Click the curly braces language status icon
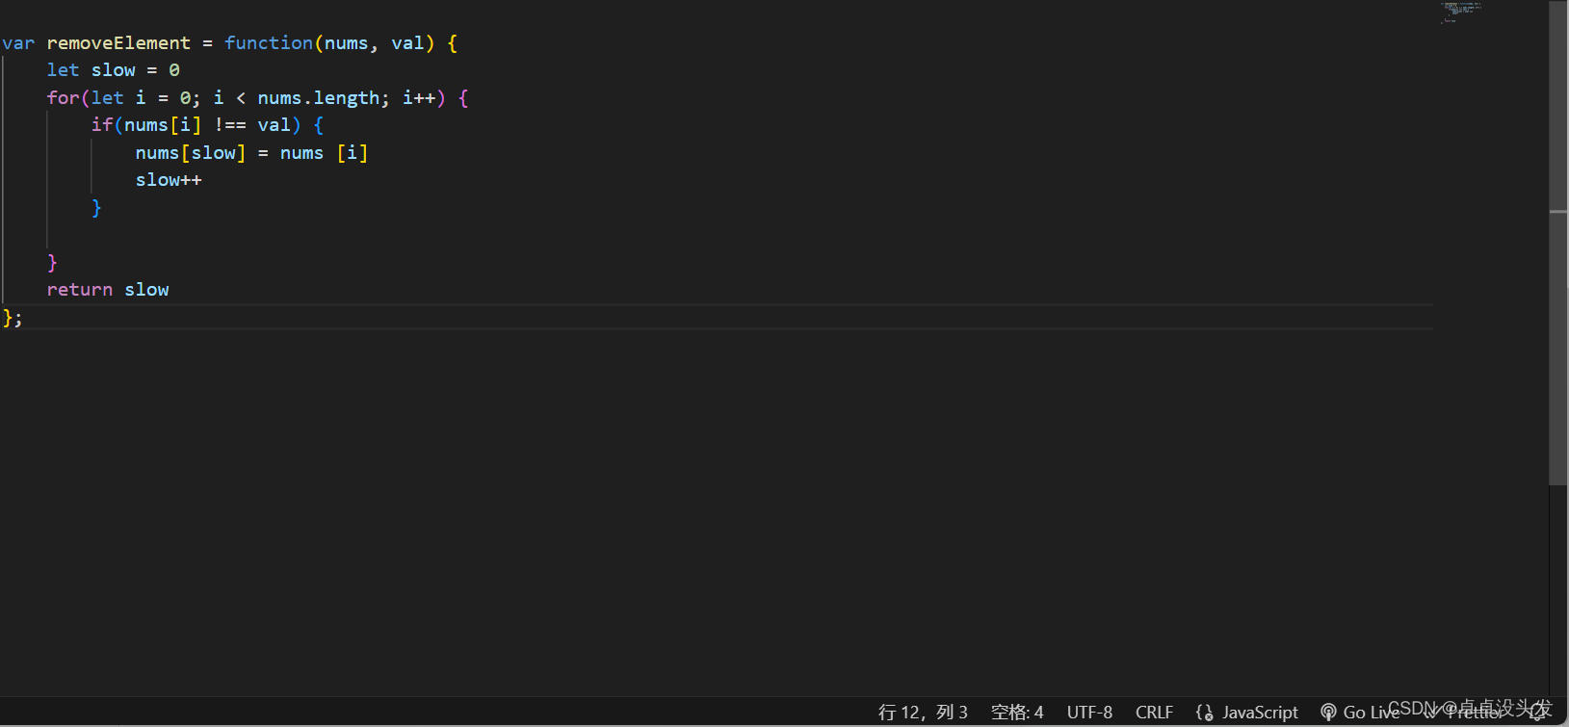This screenshot has width=1569, height=727. tap(1204, 712)
